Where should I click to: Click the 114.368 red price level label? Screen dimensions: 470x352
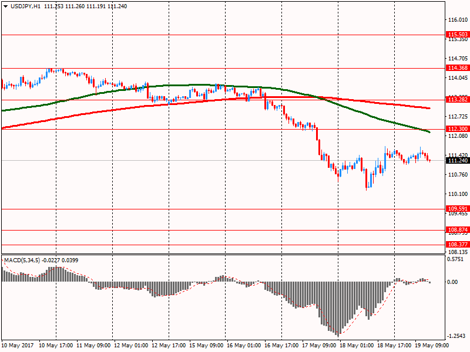click(x=458, y=68)
